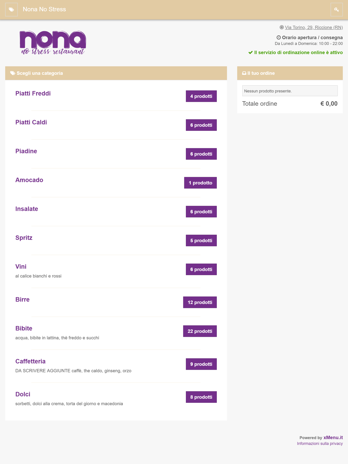Visit the xMenu.it link in footer

(x=333, y=438)
